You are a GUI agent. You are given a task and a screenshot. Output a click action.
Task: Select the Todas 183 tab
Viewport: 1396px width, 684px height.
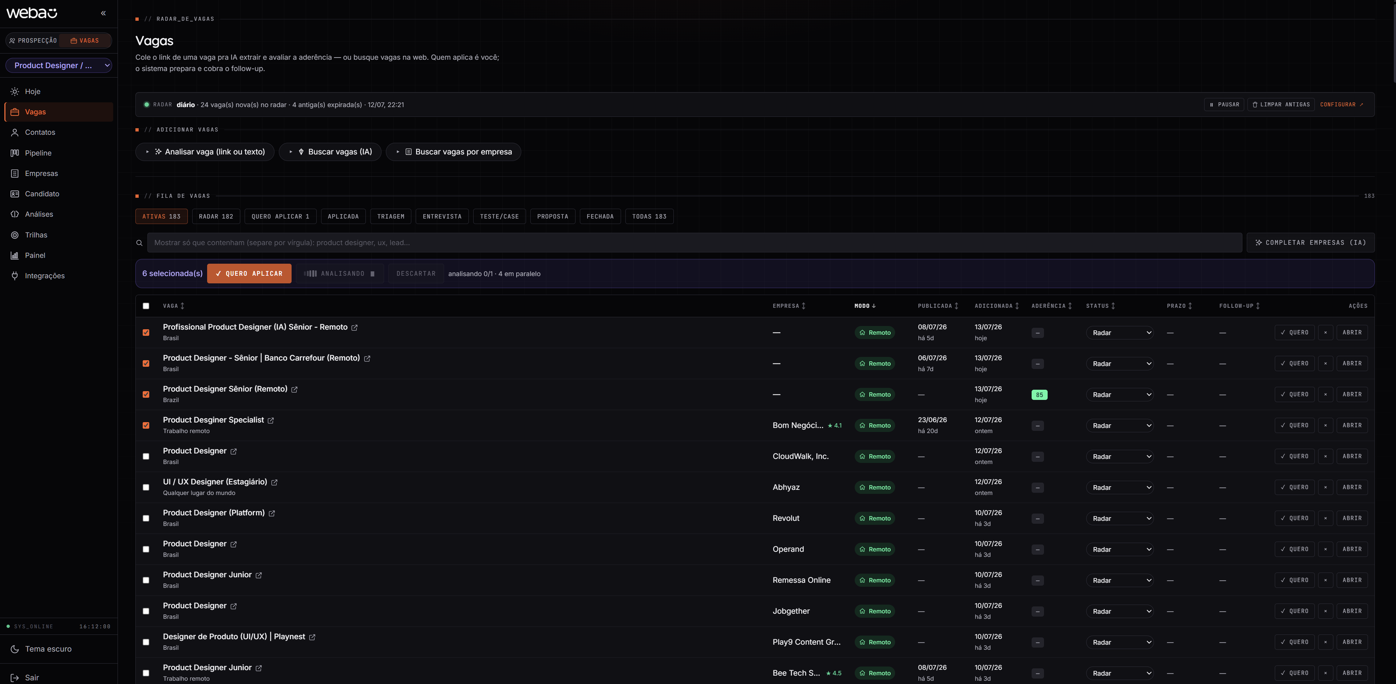pos(649,216)
